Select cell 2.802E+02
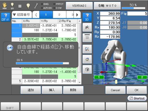The width and height of the screenshot is (148, 111). (x=49, y=81)
